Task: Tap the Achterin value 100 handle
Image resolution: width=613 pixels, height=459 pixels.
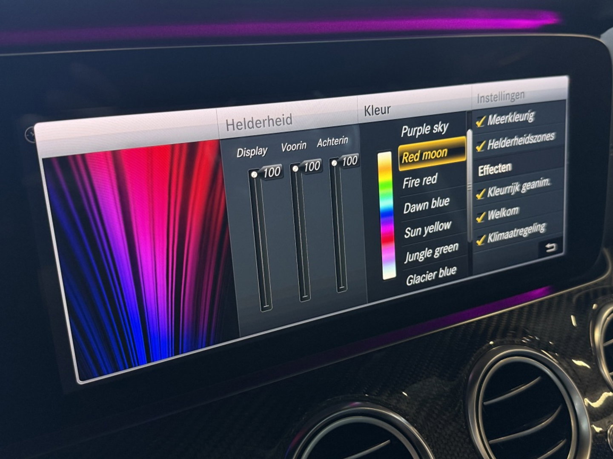Action: tap(346, 161)
